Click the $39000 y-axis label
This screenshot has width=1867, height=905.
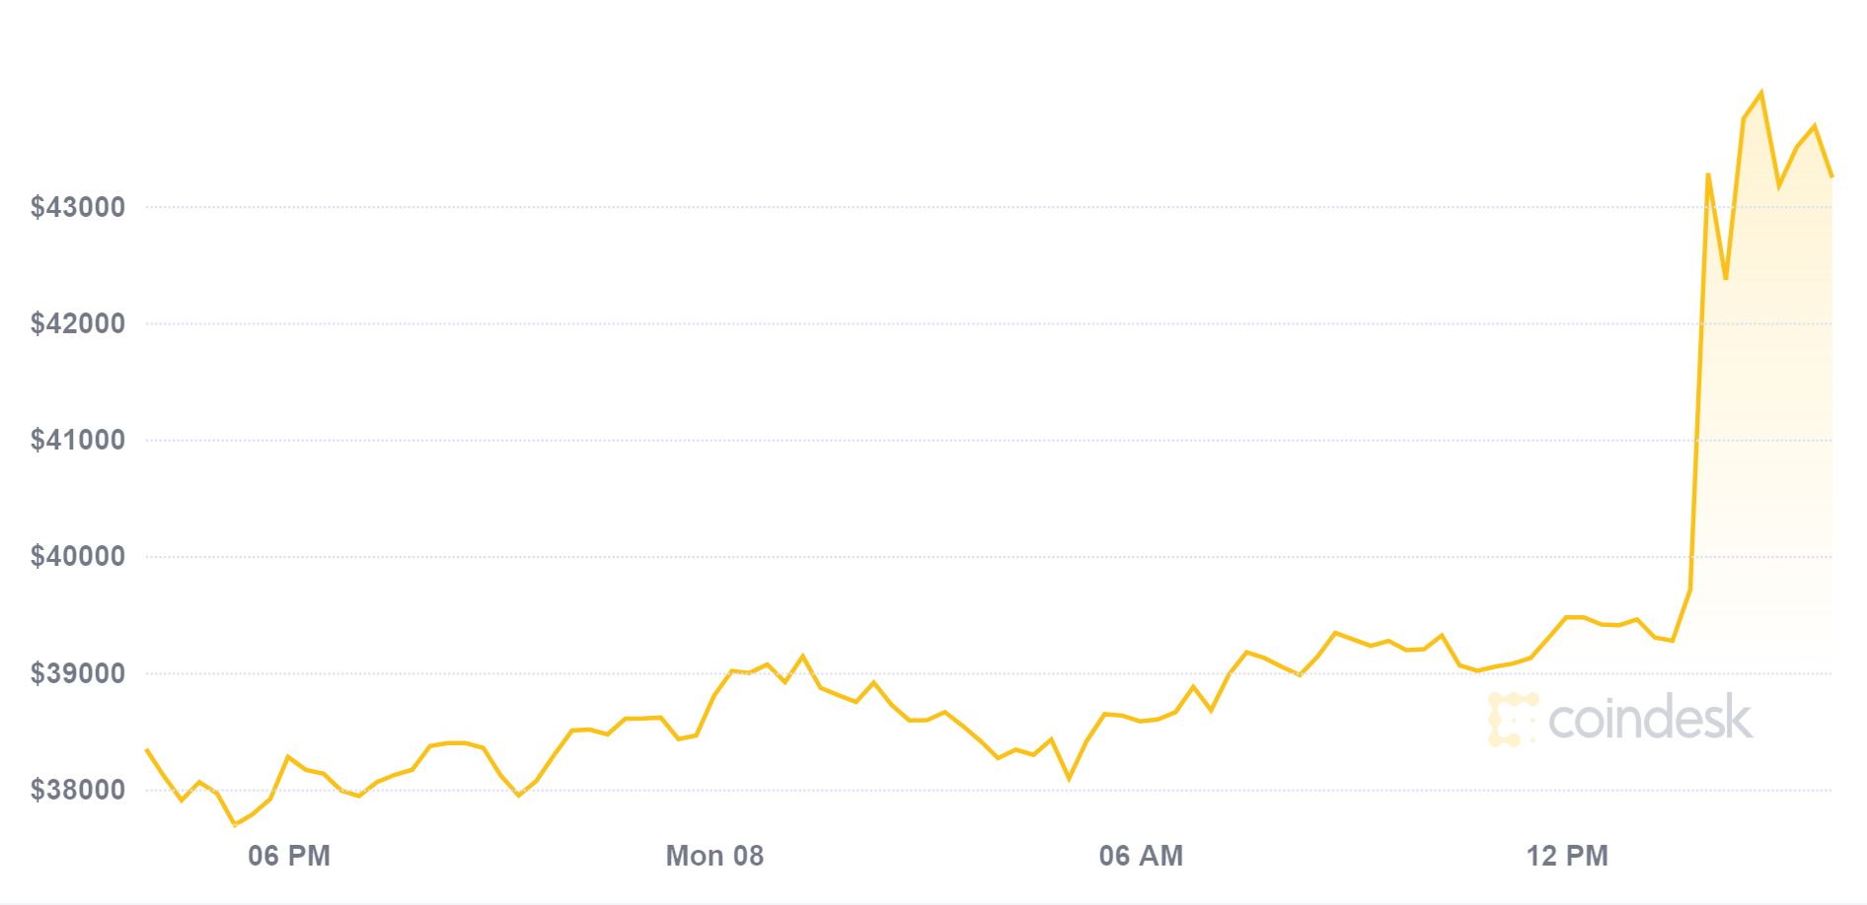[78, 673]
